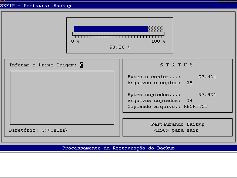Click the 'Informe o Drive Origem:' label

pos(43,65)
